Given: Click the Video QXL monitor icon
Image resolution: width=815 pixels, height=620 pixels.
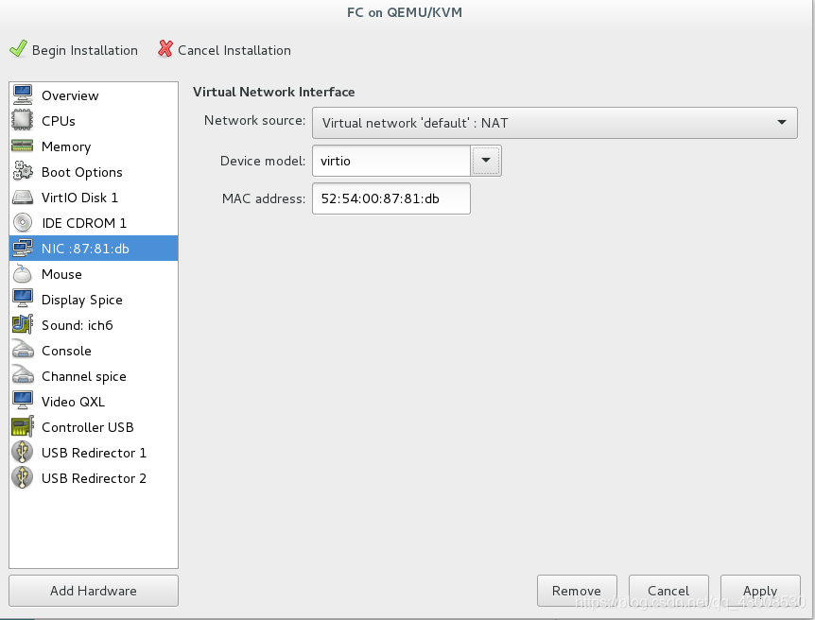Looking at the screenshot, I should [23, 401].
